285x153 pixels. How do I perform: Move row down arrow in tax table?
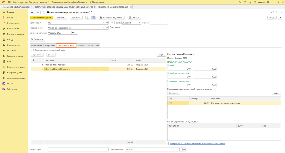(53, 55)
